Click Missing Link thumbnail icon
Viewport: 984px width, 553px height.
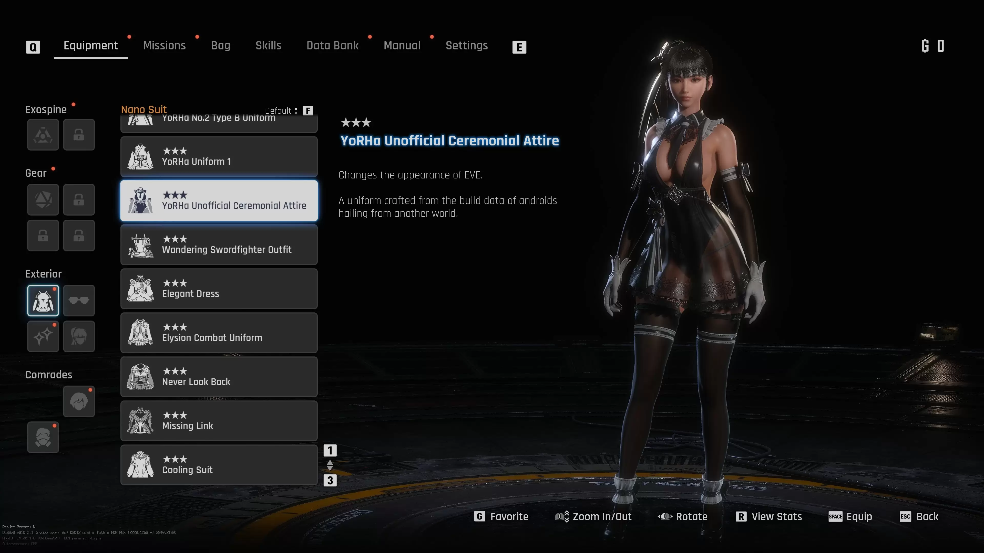coord(140,421)
